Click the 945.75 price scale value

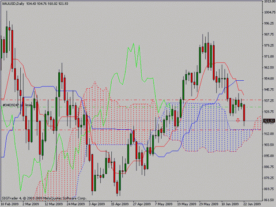tap(269, 90)
